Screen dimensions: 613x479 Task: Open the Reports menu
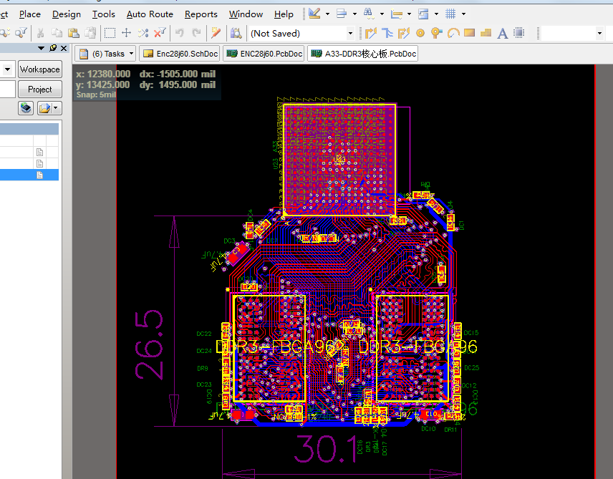(x=201, y=14)
